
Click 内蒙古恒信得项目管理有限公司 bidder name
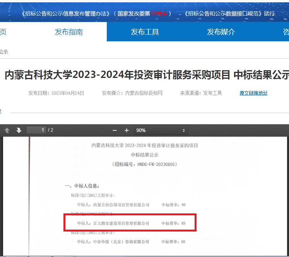121,205
